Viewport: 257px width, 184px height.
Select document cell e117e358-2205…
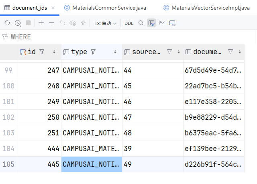tap(214, 102)
